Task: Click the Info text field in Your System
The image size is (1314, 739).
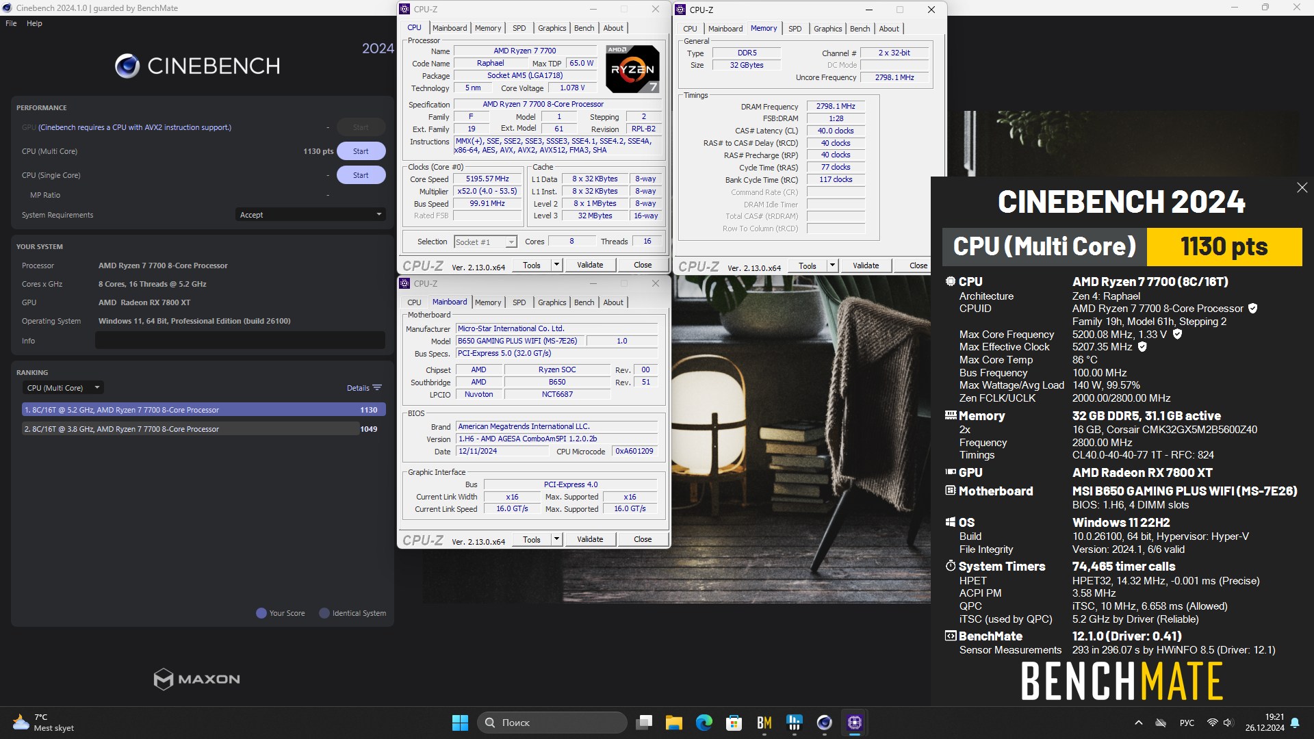Action: tap(240, 341)
